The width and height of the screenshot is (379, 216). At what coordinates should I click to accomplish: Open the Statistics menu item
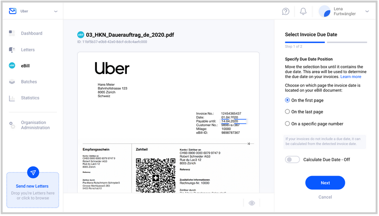point(30,98)
